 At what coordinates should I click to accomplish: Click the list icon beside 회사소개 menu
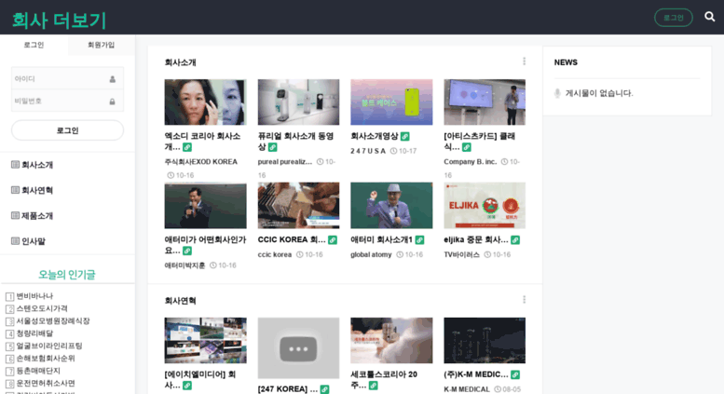[15, 165]
